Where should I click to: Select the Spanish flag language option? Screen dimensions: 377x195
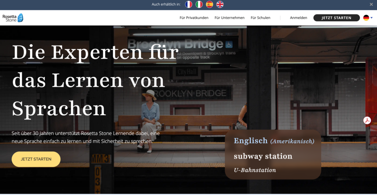[x=209, y=4]
